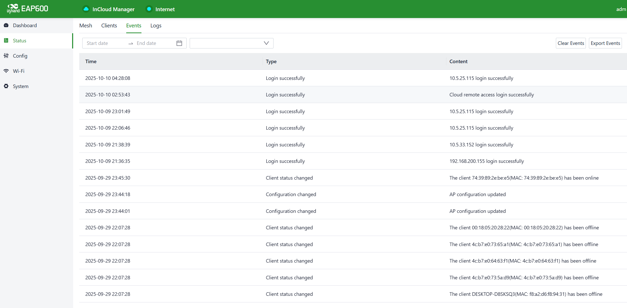The width and height of the screenshot is (627, 308).
Task: Switch to the Logs tab
Action: 156,26
